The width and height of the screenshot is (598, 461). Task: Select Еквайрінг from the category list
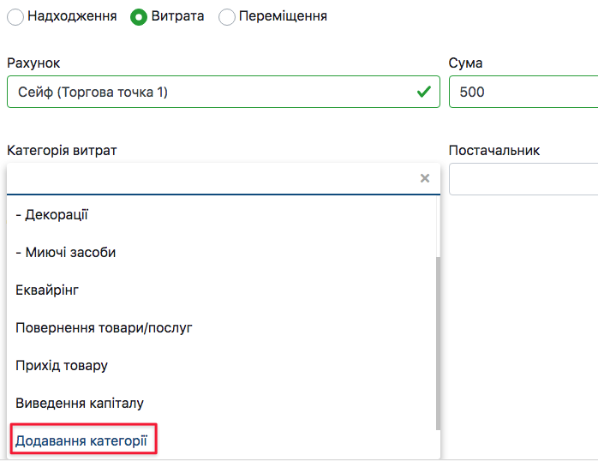47,290
